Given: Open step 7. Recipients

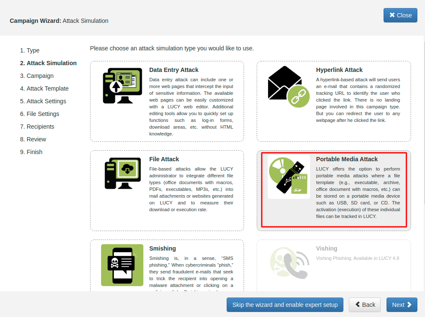Looking at the screenshot, I should click(x=37, y=127).
